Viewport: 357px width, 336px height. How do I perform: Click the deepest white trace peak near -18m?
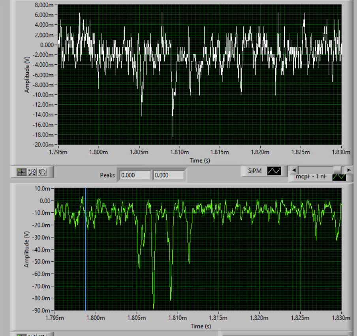[x=173, y=136]
